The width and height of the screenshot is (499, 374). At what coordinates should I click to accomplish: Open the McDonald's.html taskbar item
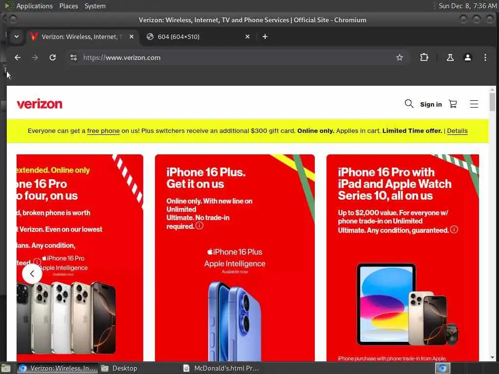coord(222,368)
